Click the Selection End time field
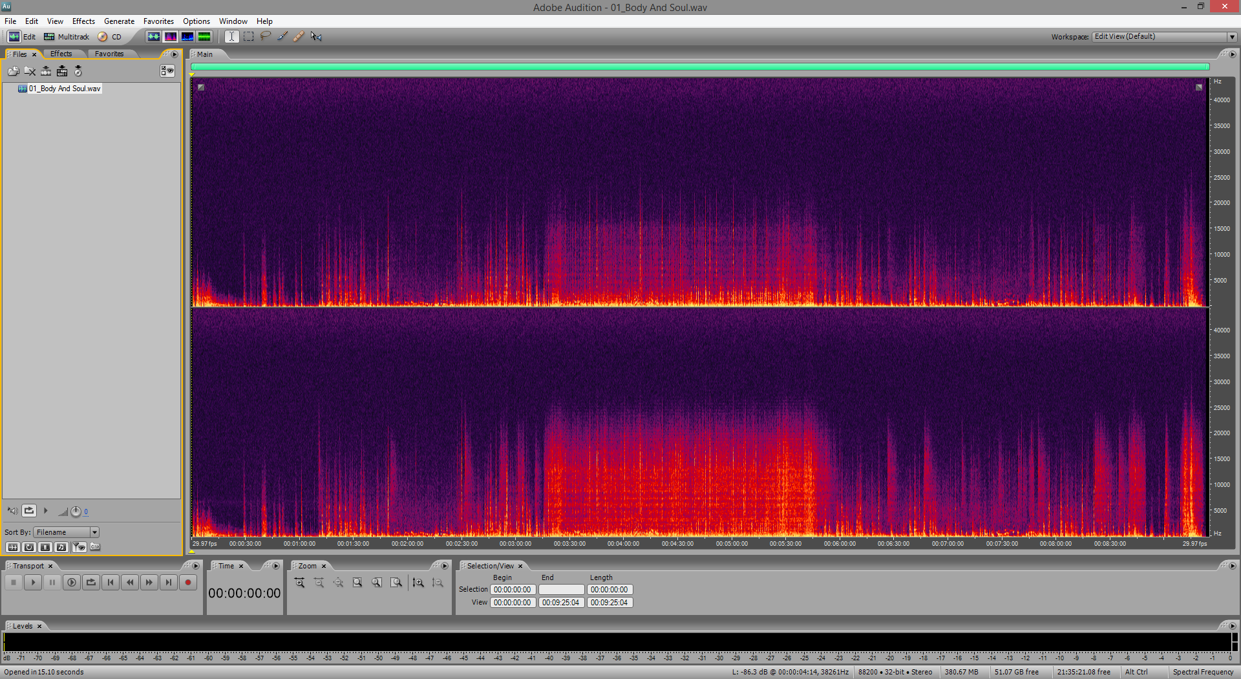The width and height of the screenshot is (1241, 679). [561, 590]
